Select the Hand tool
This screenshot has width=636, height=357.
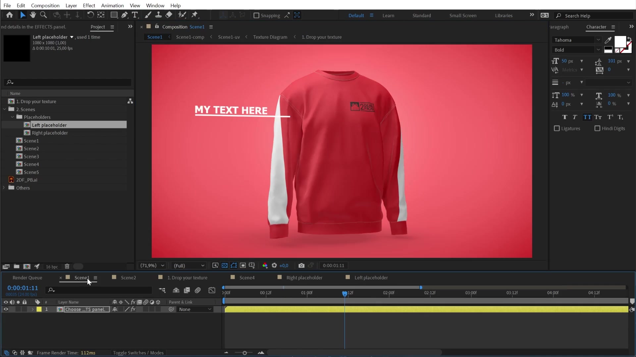[x=33, y=15]
